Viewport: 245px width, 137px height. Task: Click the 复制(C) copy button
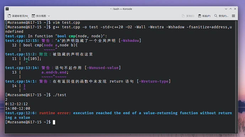(188, 16)
